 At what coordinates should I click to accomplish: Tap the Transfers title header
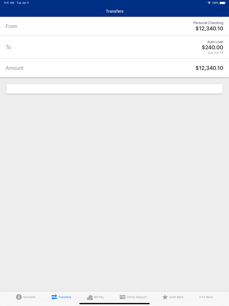(114, 11)
